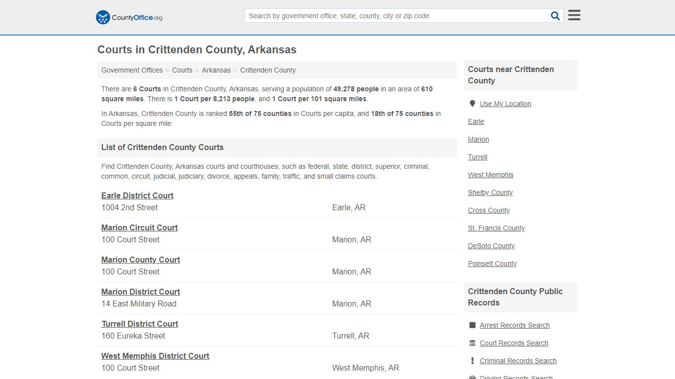Open Court Records Search link
Screen dimensions: 675x379
tap(514, 343)
